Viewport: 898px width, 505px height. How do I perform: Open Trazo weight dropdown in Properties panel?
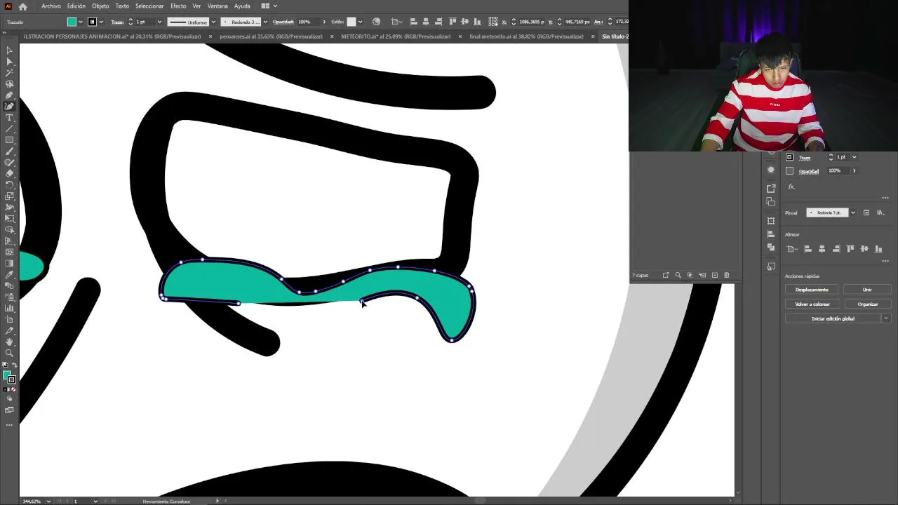pos(854,157)
